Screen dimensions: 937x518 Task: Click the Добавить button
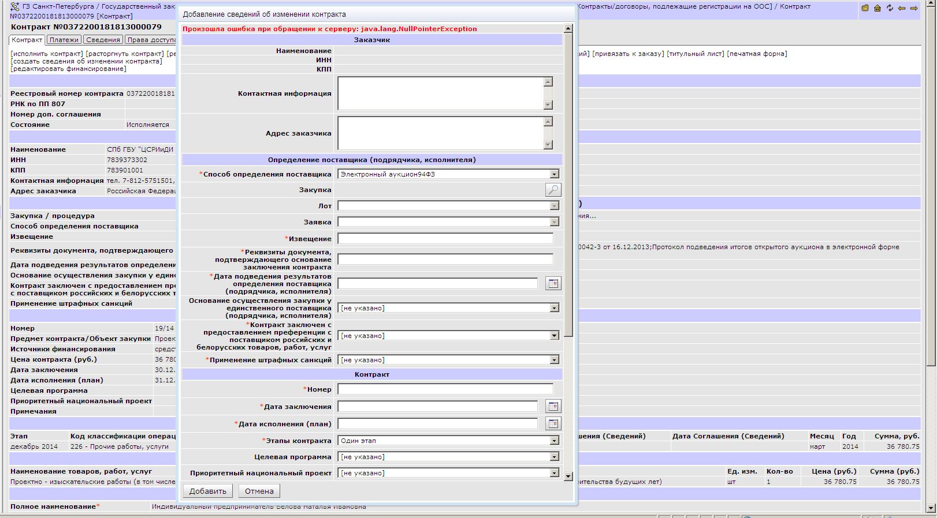coord(208,491)
